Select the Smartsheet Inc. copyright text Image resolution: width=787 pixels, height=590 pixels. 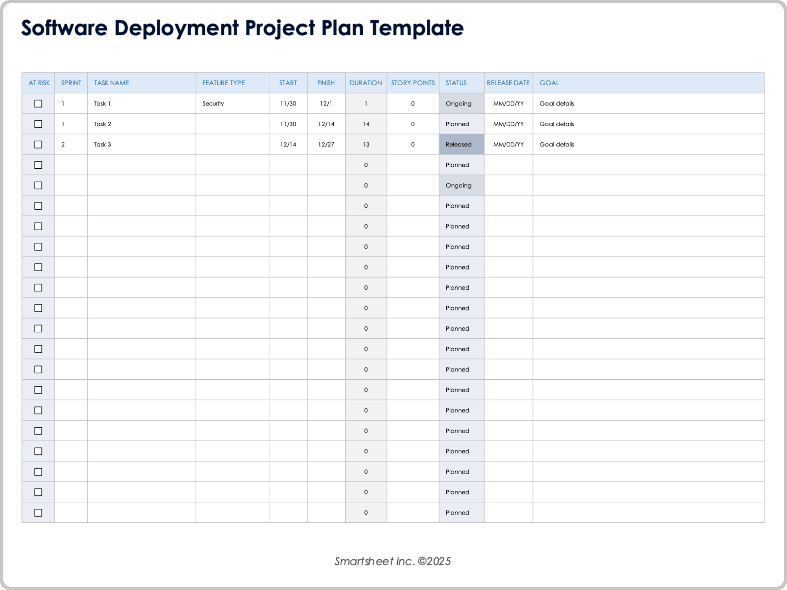click(392, 561)
